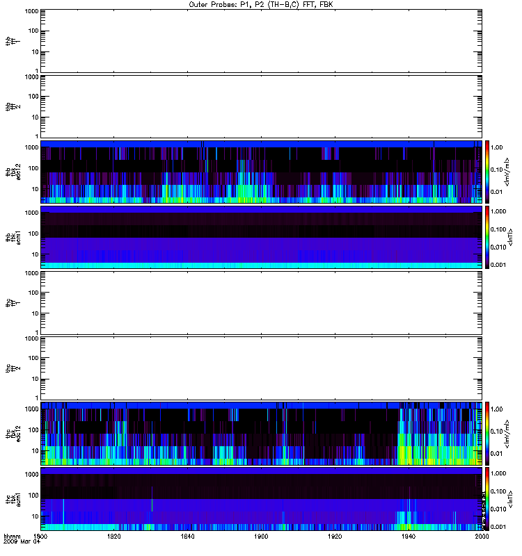Click the '2009 Mar 04' date label
Viewport: 522px width, 556px height.
[22, 541]
